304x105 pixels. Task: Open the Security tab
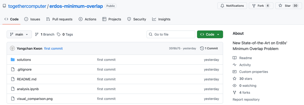point(137,19)
